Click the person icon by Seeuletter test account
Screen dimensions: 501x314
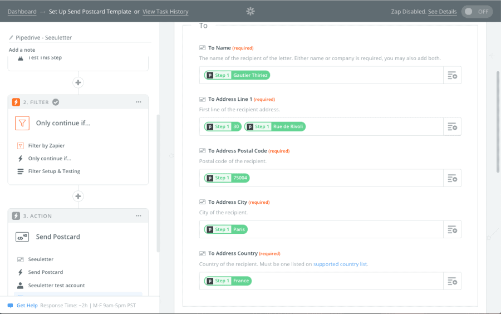(x=20, y=285)
